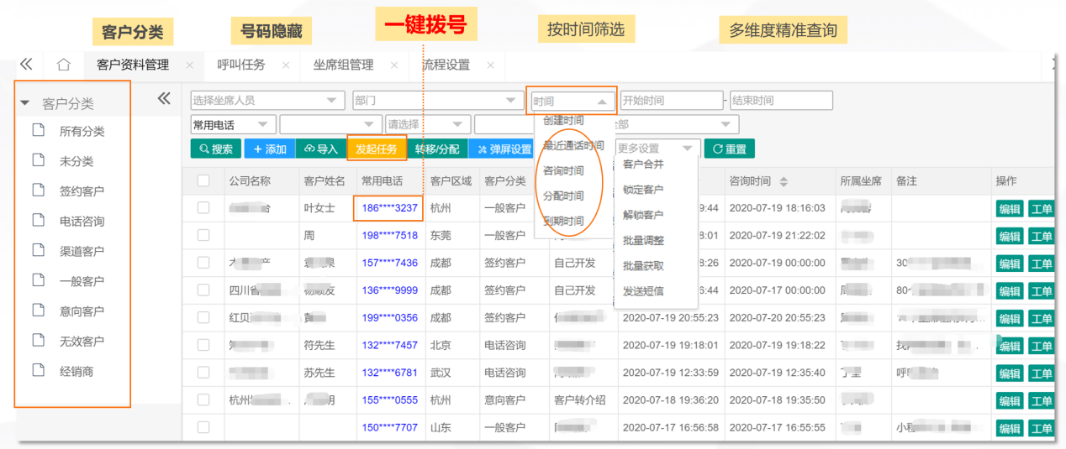
Task: Collapse sidebar with double-chevron beside 客户分类
Action: (164, 99)
